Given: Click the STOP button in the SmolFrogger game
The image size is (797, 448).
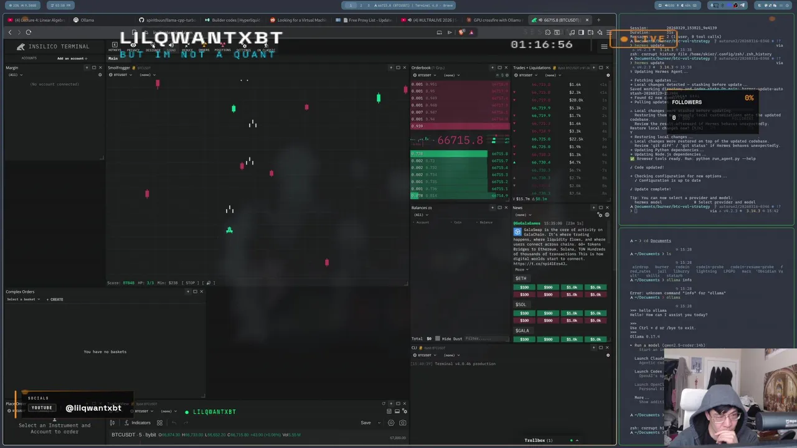Looking at the screenshot, I should pos(191,283).
